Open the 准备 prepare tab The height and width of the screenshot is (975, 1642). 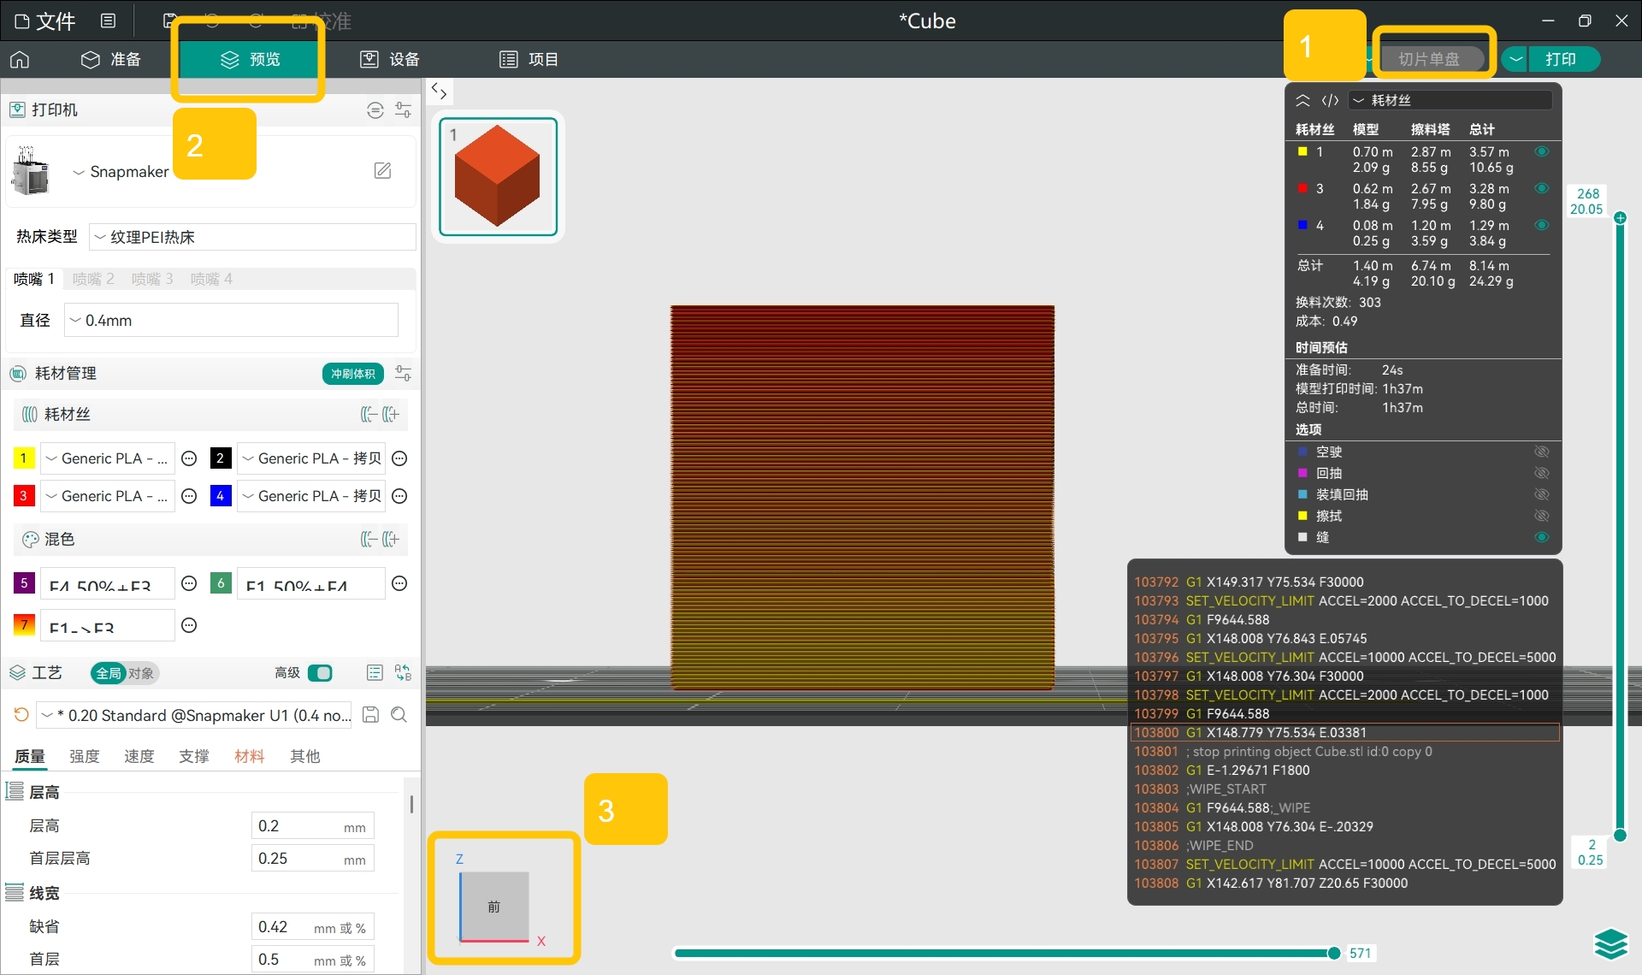click(x=111, y=59)
